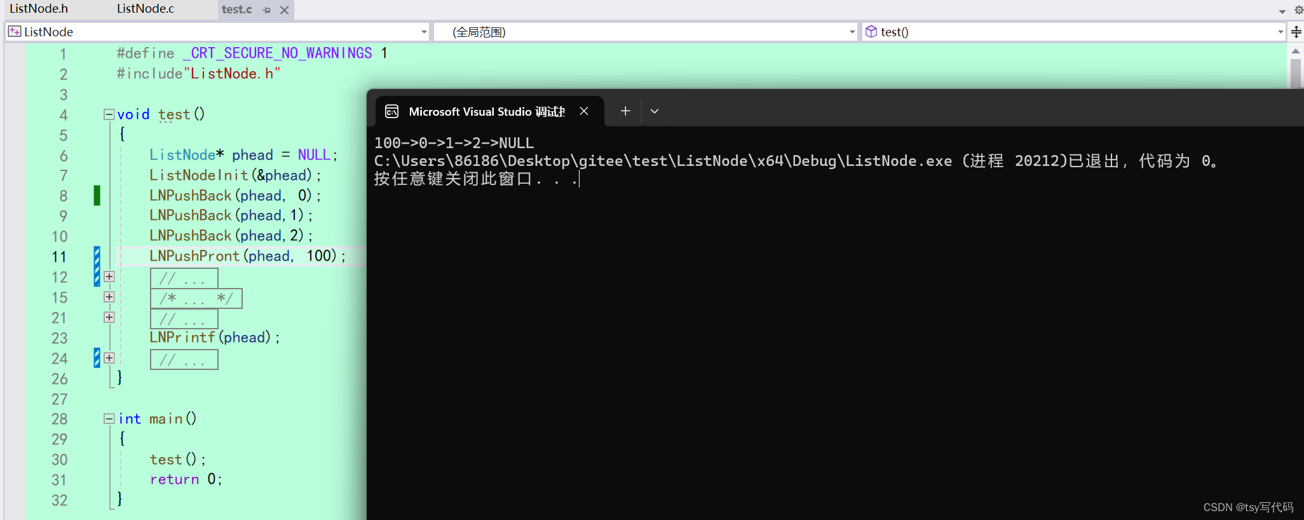Expand the collapsed comment at line 12
Screen dimensions: 1304x520
pos(109,277)
